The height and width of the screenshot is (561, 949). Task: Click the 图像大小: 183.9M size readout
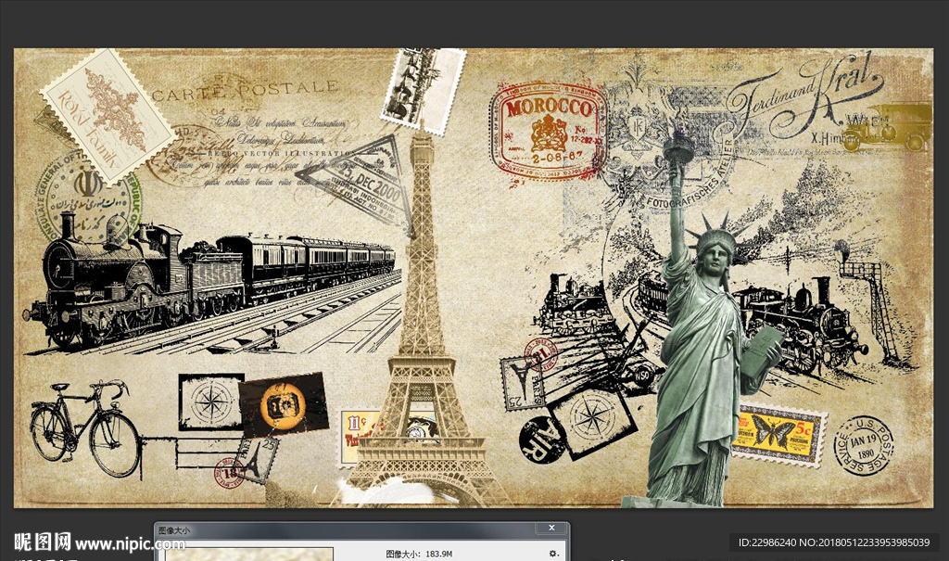[419, 554]
